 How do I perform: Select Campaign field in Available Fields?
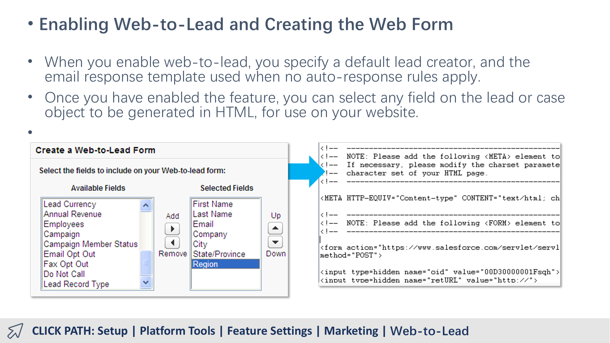62,234
